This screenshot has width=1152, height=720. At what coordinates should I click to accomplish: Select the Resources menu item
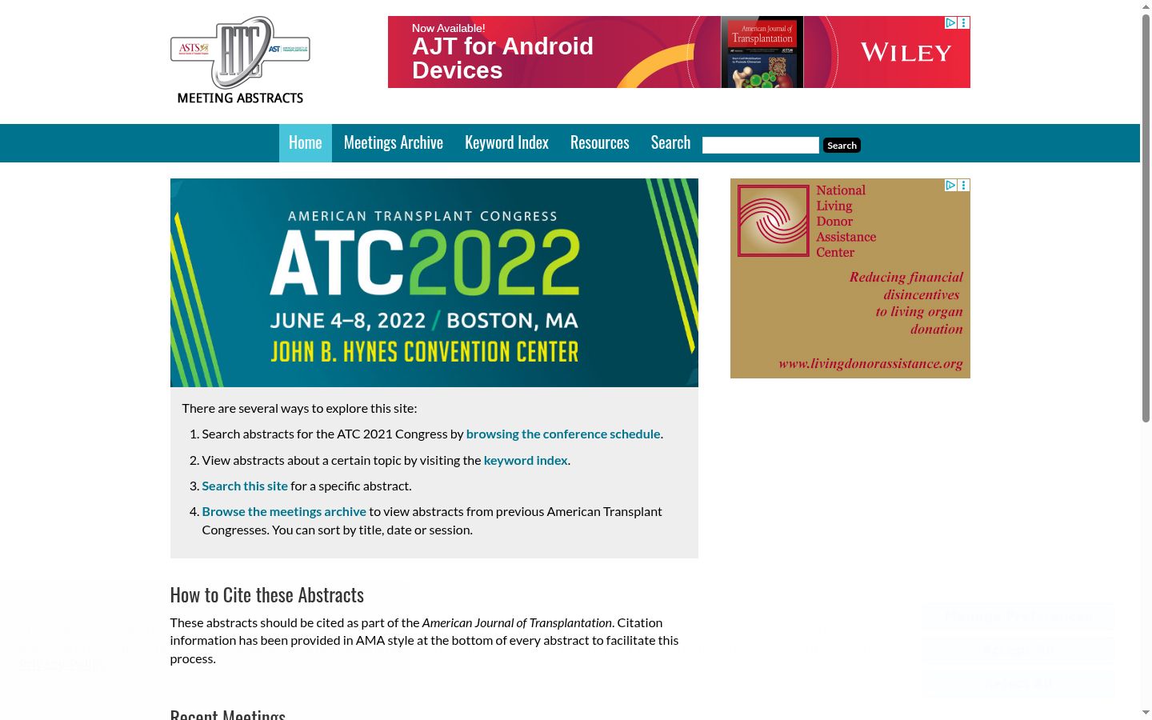pyautogui.click(x=600, y=143)
